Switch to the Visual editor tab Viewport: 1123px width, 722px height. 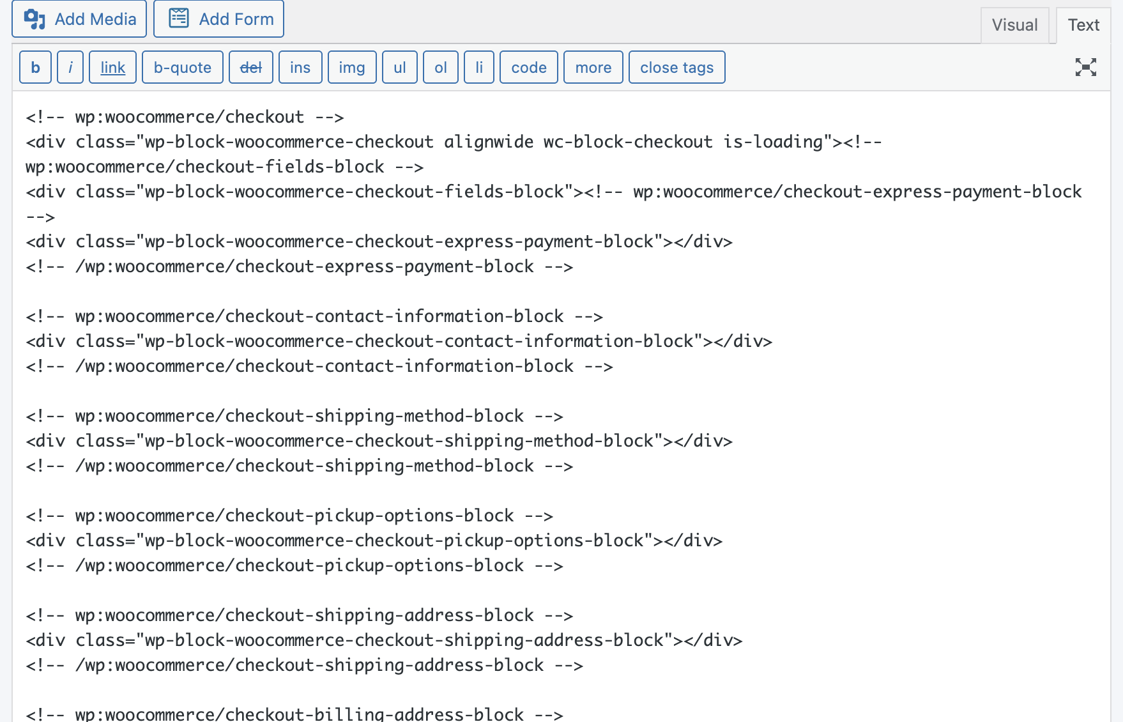[1014, 26]
